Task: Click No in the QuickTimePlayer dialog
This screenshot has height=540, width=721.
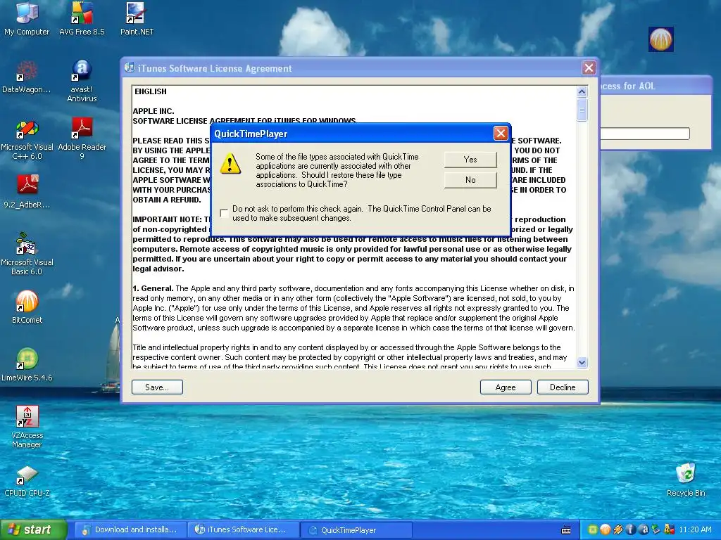Action: pyautogui.click(x=470, y=180)
